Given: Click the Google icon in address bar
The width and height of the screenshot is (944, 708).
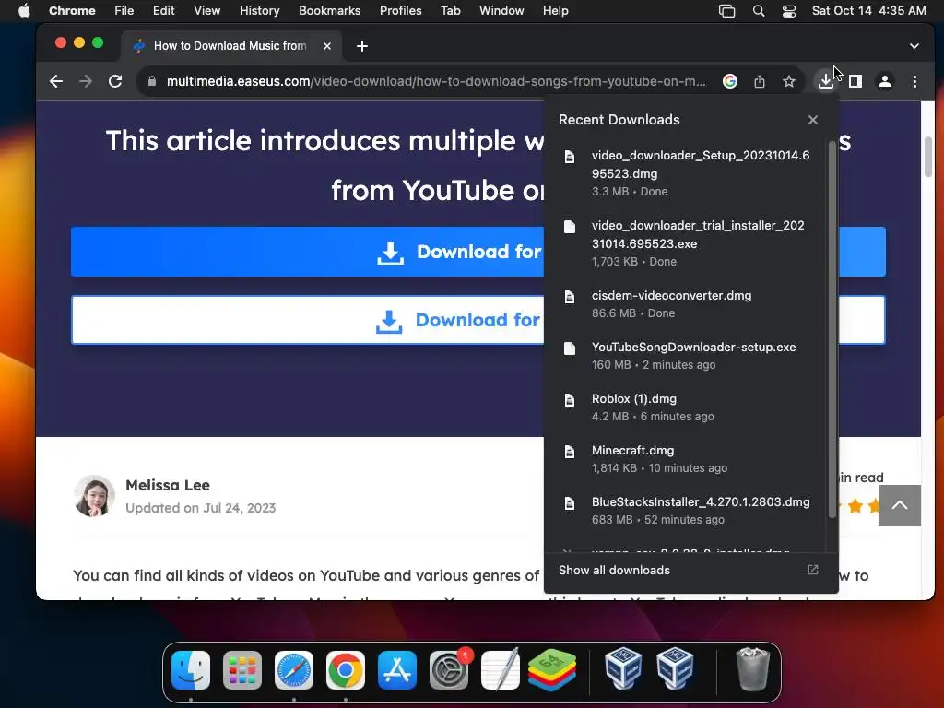Looking at the screenshot, I should [x=730, y=81].
